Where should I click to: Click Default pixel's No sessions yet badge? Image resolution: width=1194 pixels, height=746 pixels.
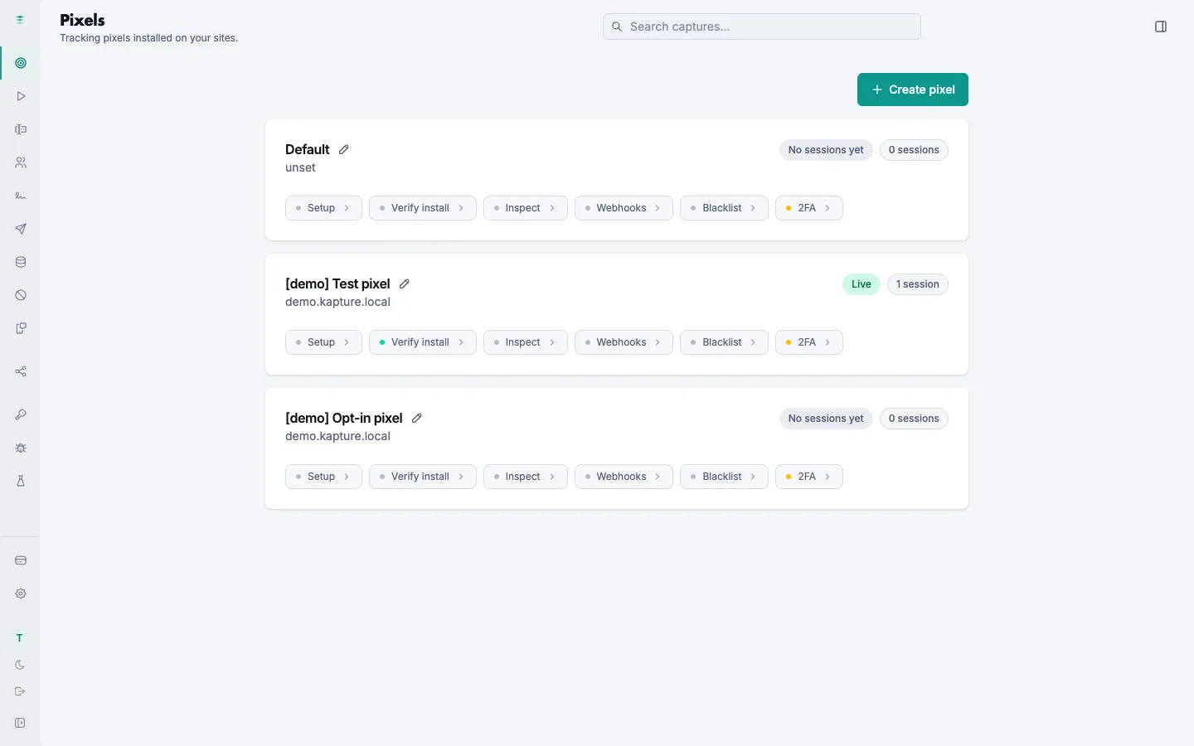(x=826, y=150)
